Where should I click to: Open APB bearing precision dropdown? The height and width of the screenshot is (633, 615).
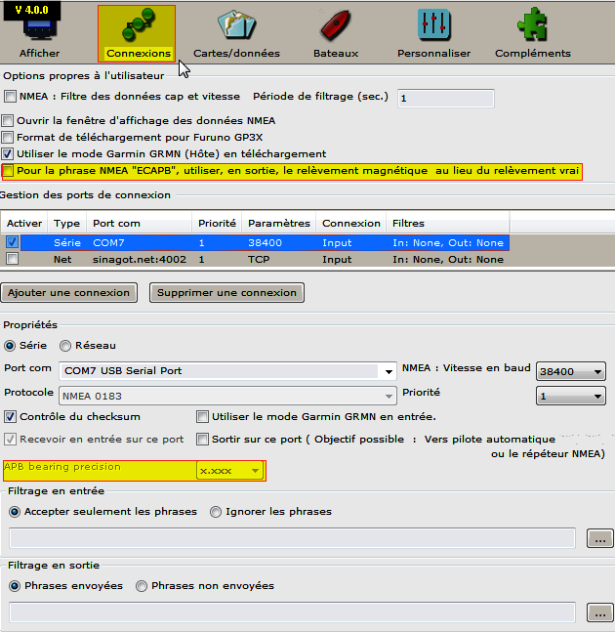point(255,471)
